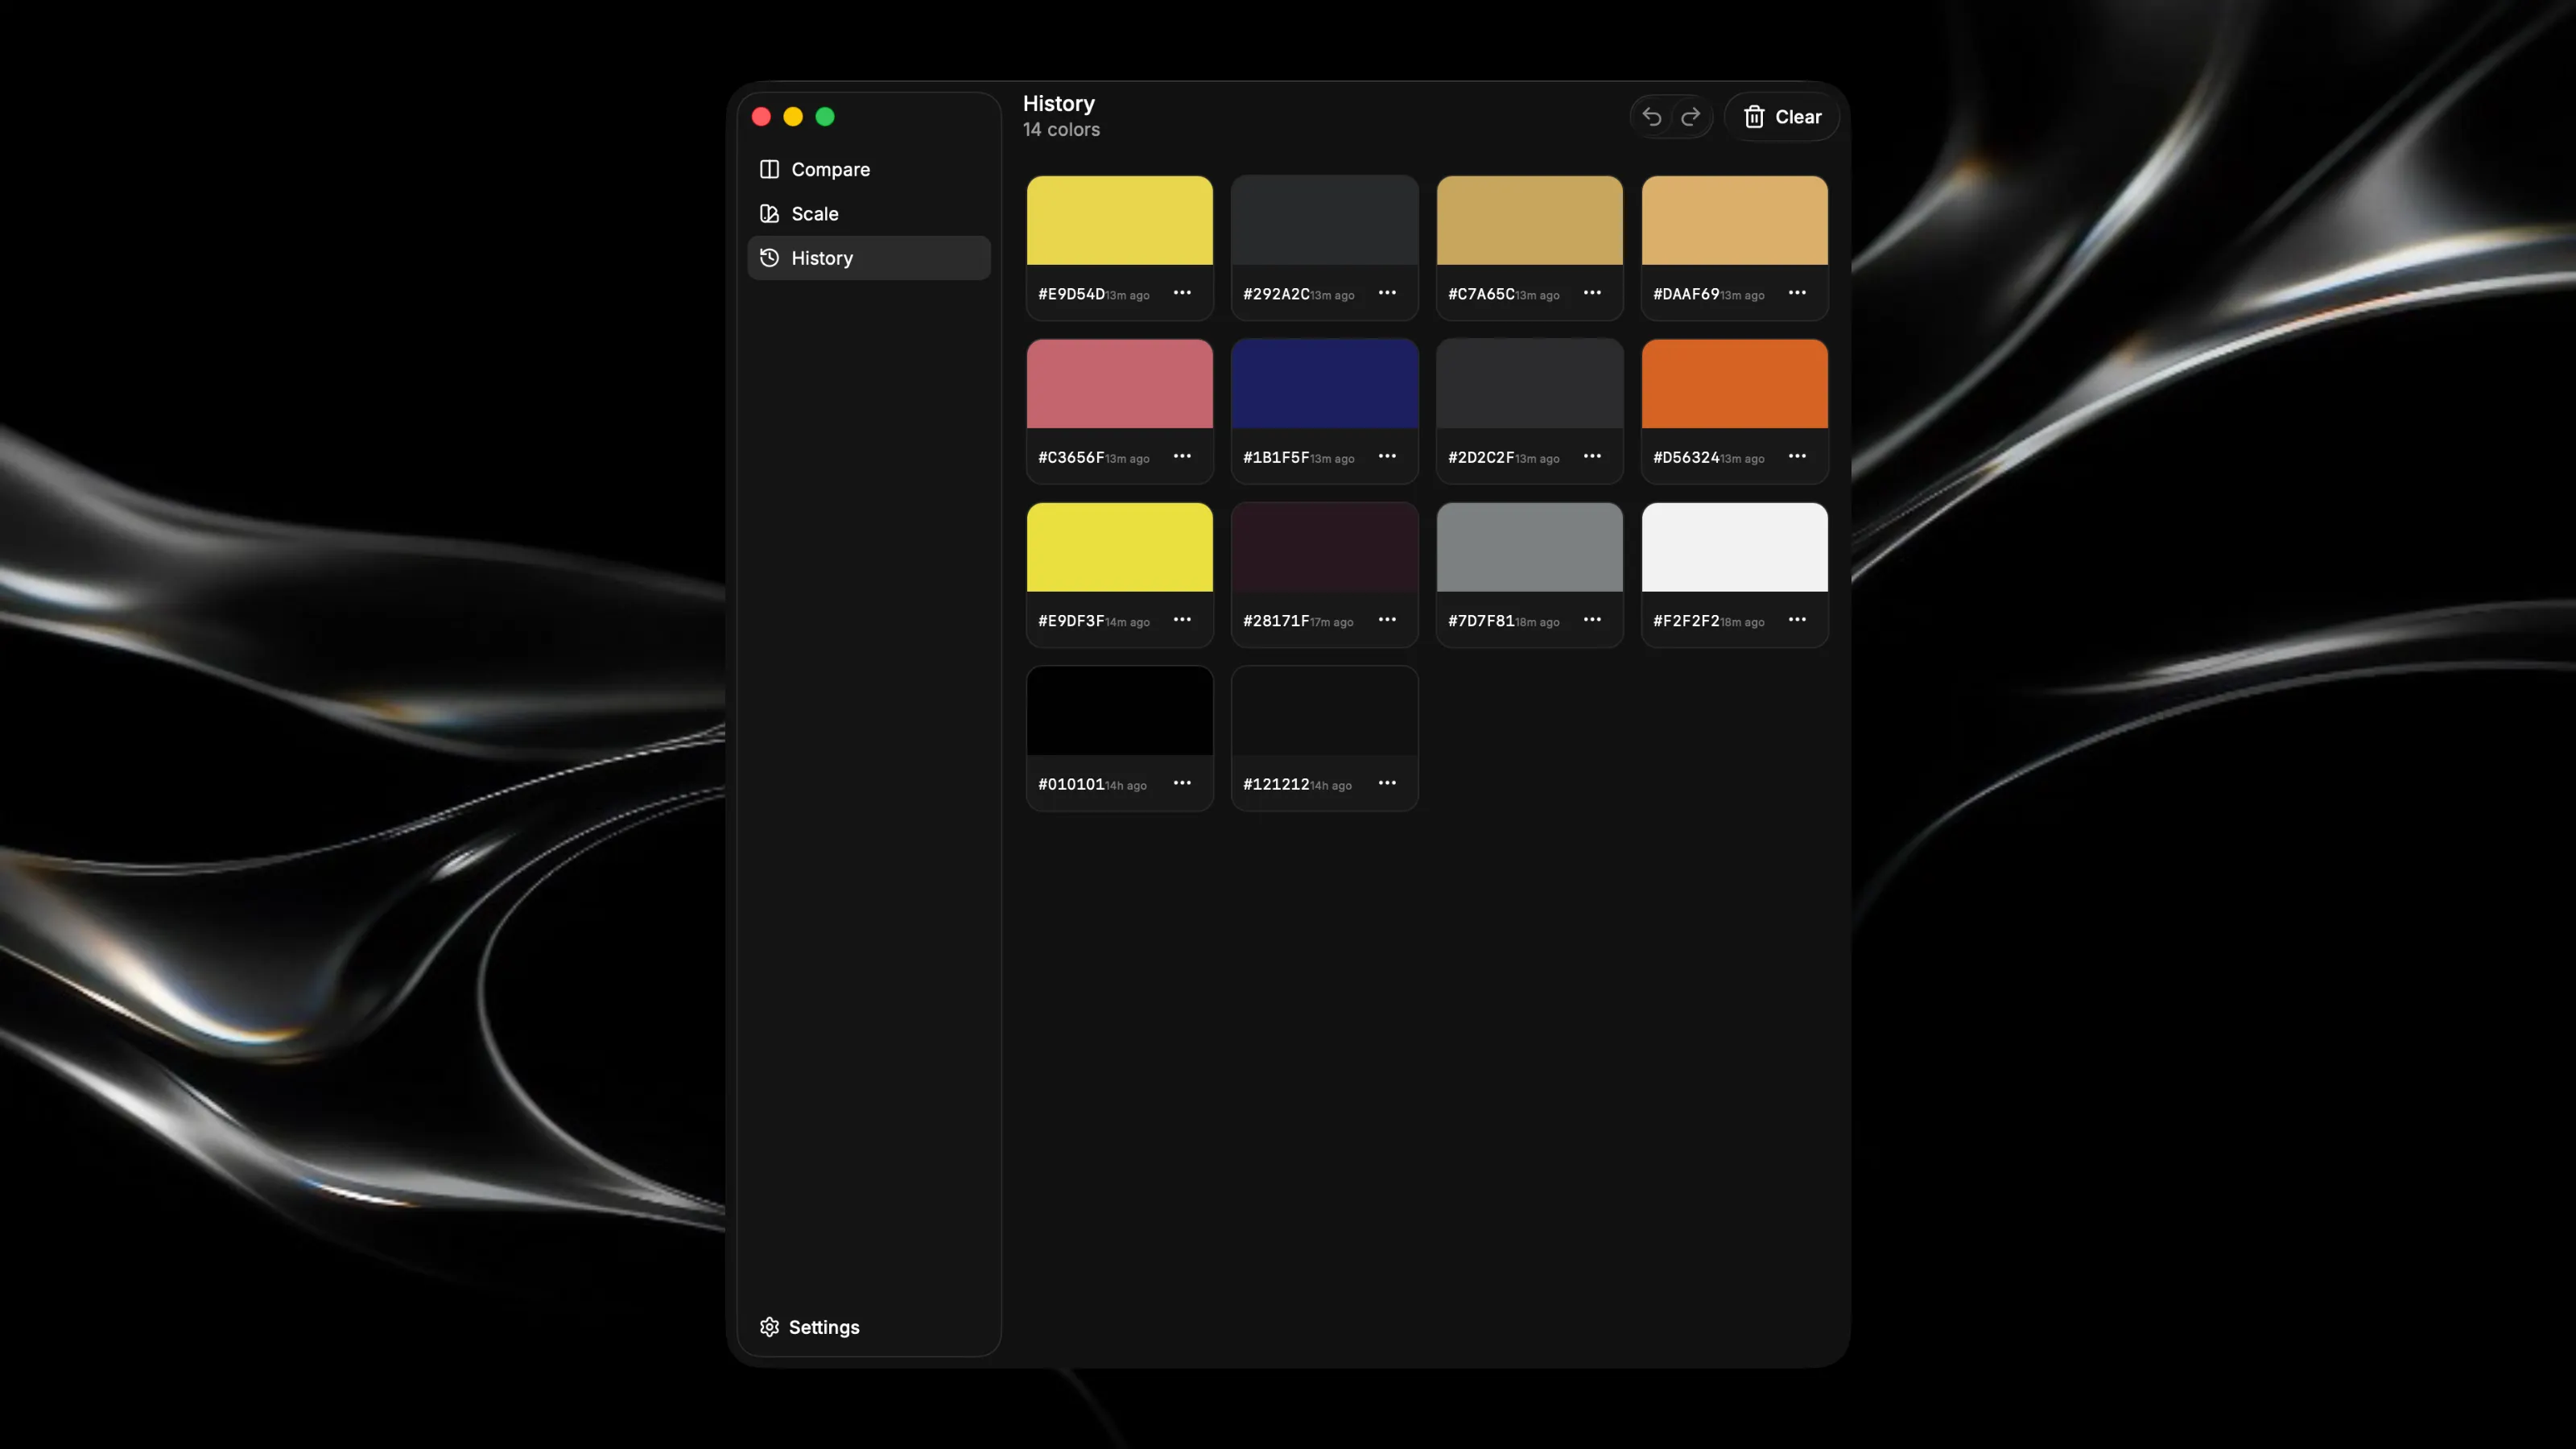Open Settings in the sidebar
The height and width of the screenshot is (1449, 2576).
coord(809,1327)
